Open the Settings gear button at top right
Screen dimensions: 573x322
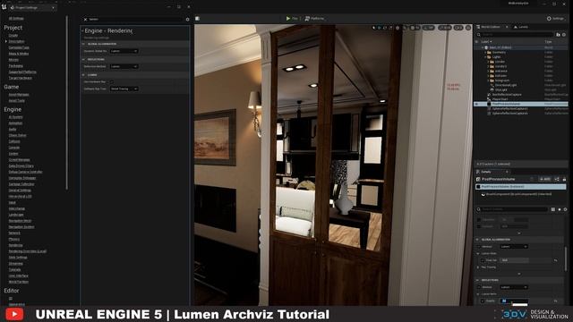click(555, 19)
